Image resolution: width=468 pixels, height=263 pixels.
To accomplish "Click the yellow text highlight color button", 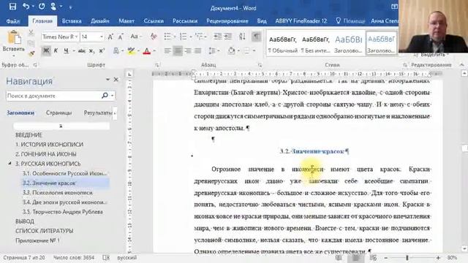I will pyautogui.click(x=131, y=51).
